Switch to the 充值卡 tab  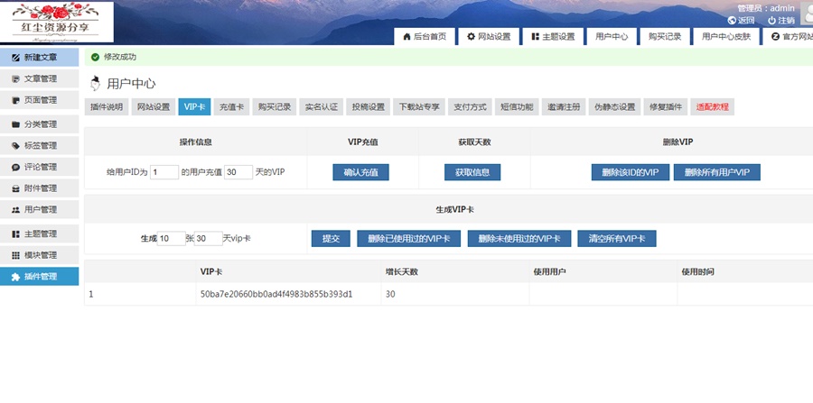pos(230,106)
